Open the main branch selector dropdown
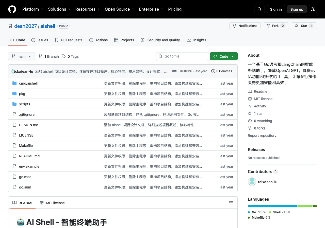 (x=22, y=56)
